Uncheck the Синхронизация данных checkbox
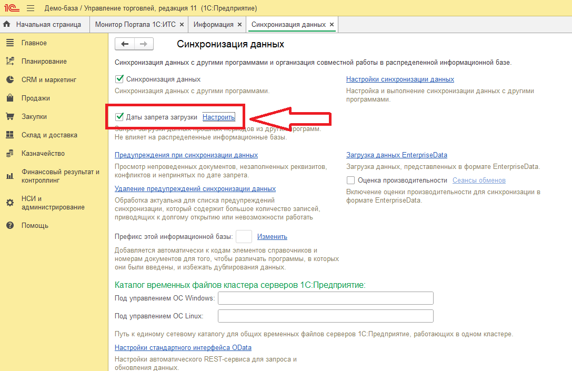 119,79
